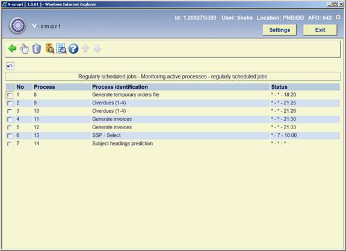Open help with blue question mark icon
This screenshot has width=346, height=251.
[x=73, y=49]
